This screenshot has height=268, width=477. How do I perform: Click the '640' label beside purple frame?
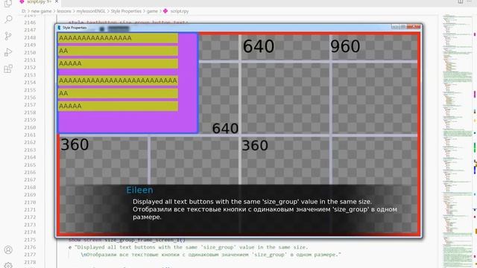225,128
